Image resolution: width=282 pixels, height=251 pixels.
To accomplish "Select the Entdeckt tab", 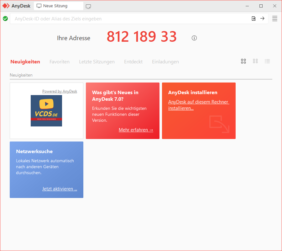I will pos(133,62).
